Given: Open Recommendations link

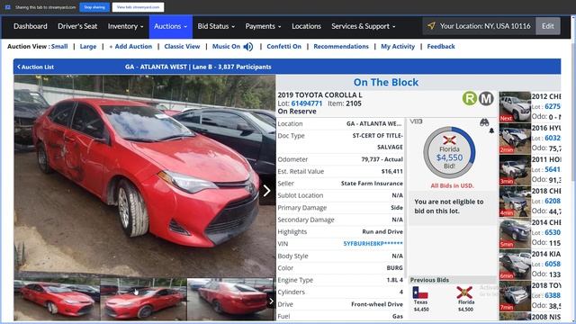Looking at the screenshot, I should point(341,46).
